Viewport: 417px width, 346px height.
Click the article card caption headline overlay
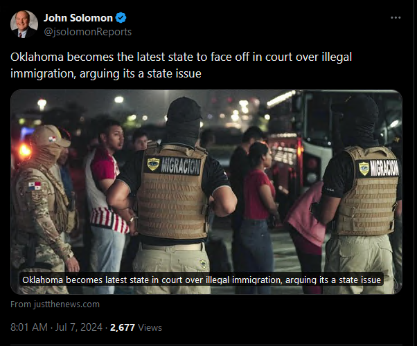pos(202,280)
